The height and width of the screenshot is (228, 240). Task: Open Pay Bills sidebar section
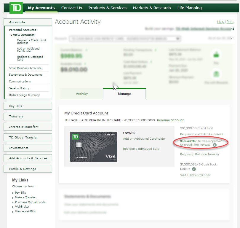click(28, 106)
